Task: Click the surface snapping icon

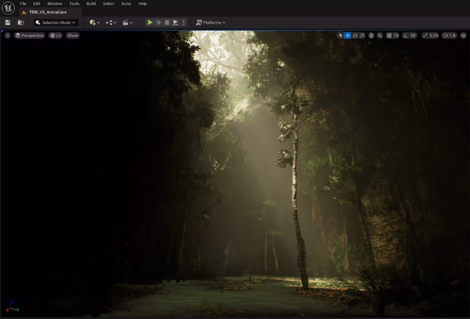Action: click(x=380, y=36)
